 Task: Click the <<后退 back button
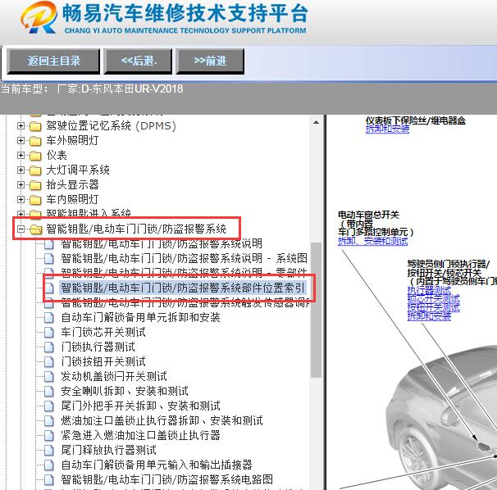139,61
